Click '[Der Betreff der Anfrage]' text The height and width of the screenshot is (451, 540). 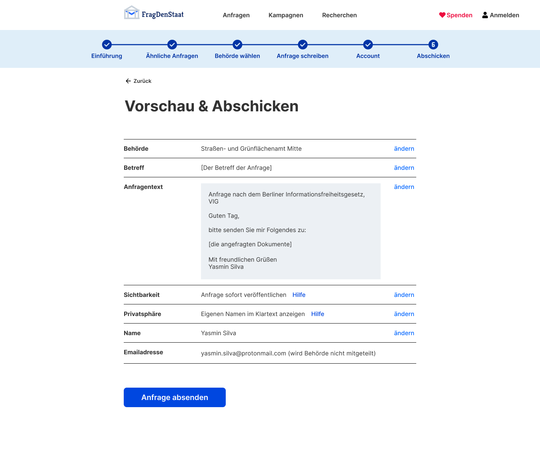[x=236, y=168]
